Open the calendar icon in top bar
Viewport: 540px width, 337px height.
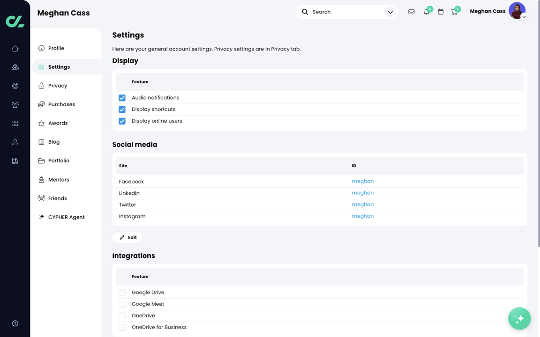(x=441, y=11)
